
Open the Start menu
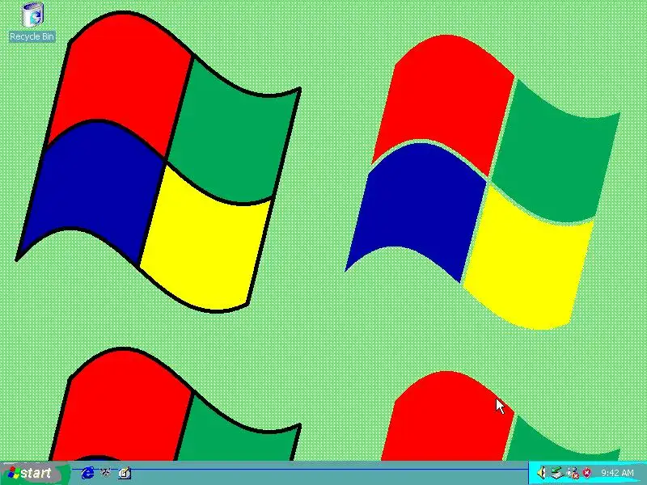click(35, 473)
